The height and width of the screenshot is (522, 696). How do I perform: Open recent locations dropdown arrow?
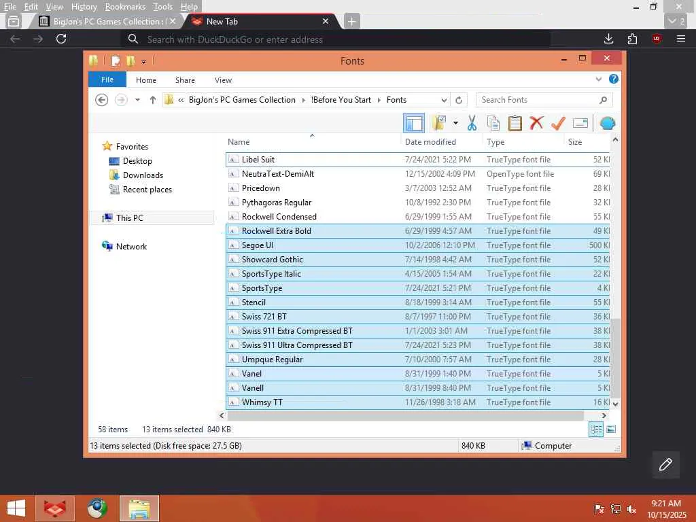tap(137, 100)
